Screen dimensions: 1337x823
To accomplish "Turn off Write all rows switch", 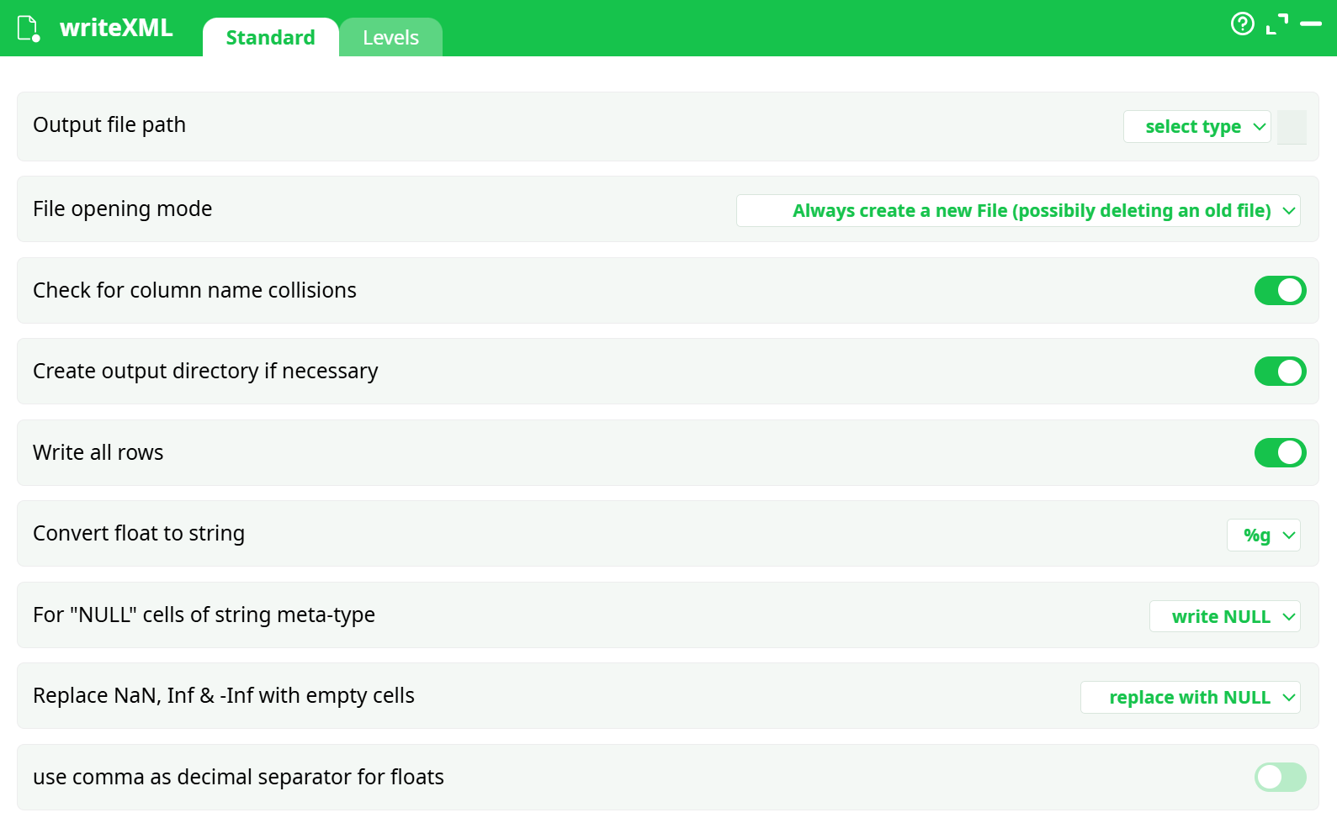I will tap(1280, 453).
